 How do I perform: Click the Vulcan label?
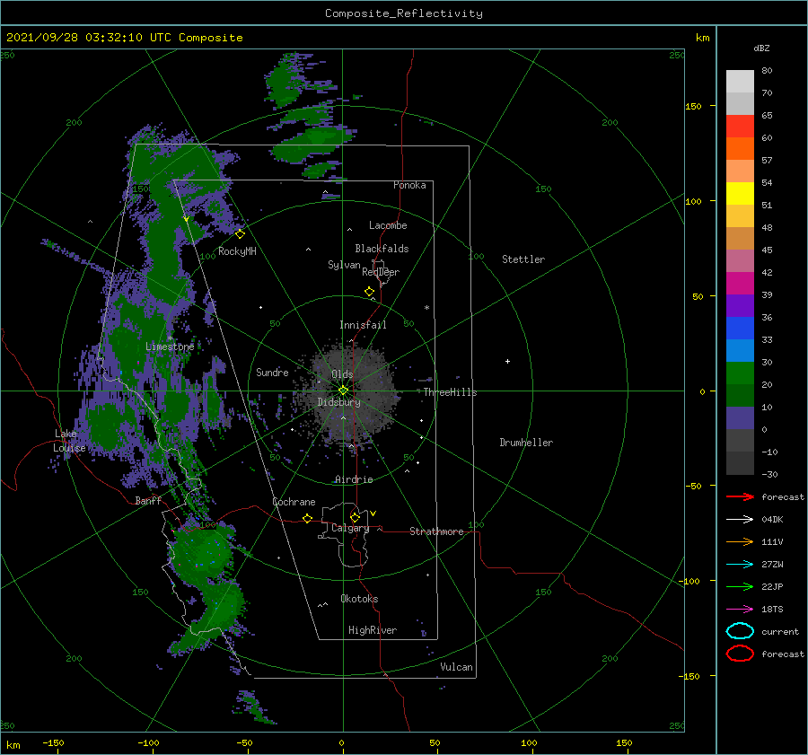click(x=456, y=667)
